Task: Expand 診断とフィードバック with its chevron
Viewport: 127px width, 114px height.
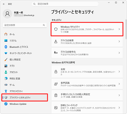Action: point(119,108)
